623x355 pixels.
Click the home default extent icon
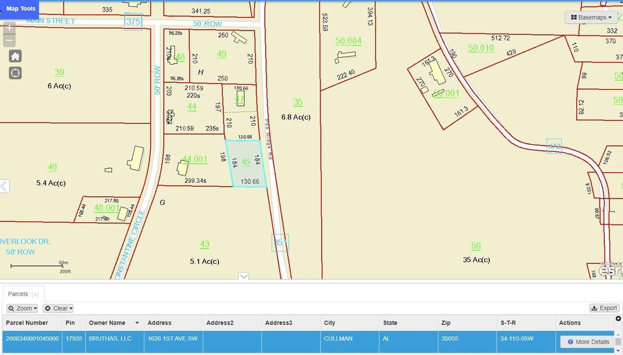click(15, 56)
